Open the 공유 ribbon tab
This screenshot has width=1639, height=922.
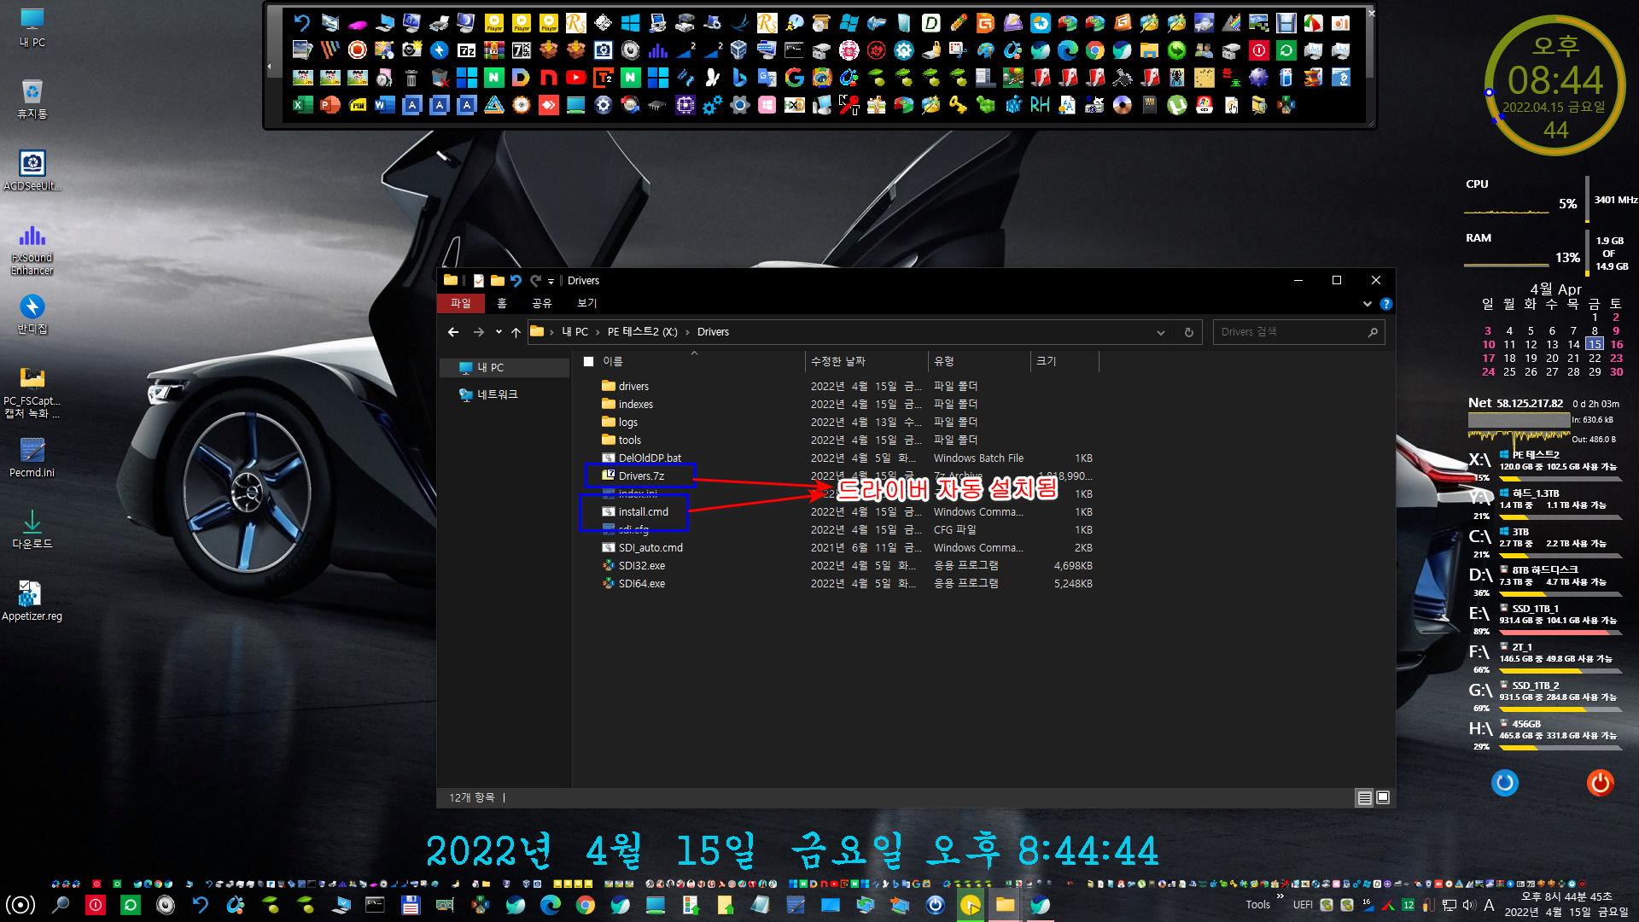[542, 304]
